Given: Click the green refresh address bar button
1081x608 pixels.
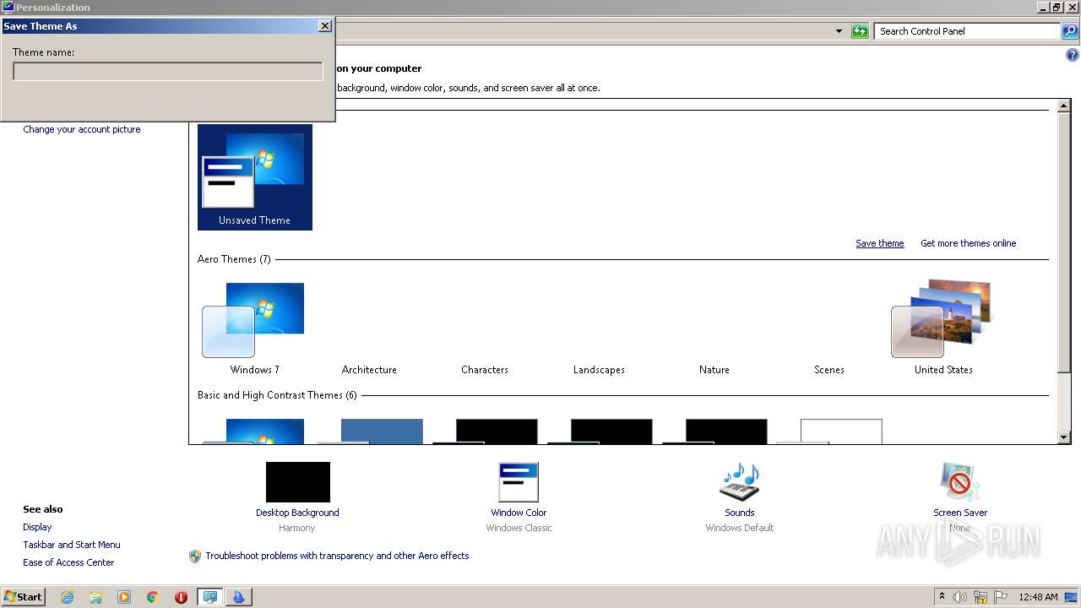Looking at the screenshot, I should click(860, 31).
